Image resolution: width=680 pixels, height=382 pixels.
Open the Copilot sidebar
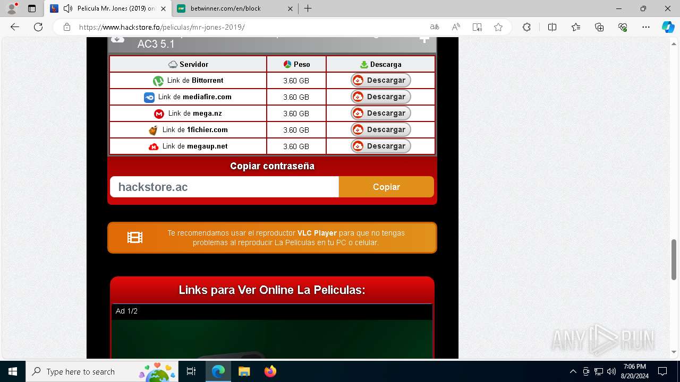tap(668, 27)
